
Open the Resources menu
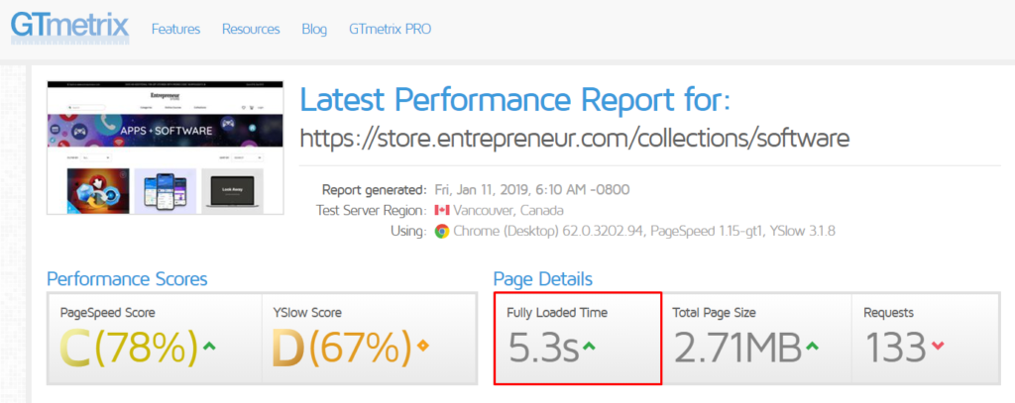[x=251, y=29]
